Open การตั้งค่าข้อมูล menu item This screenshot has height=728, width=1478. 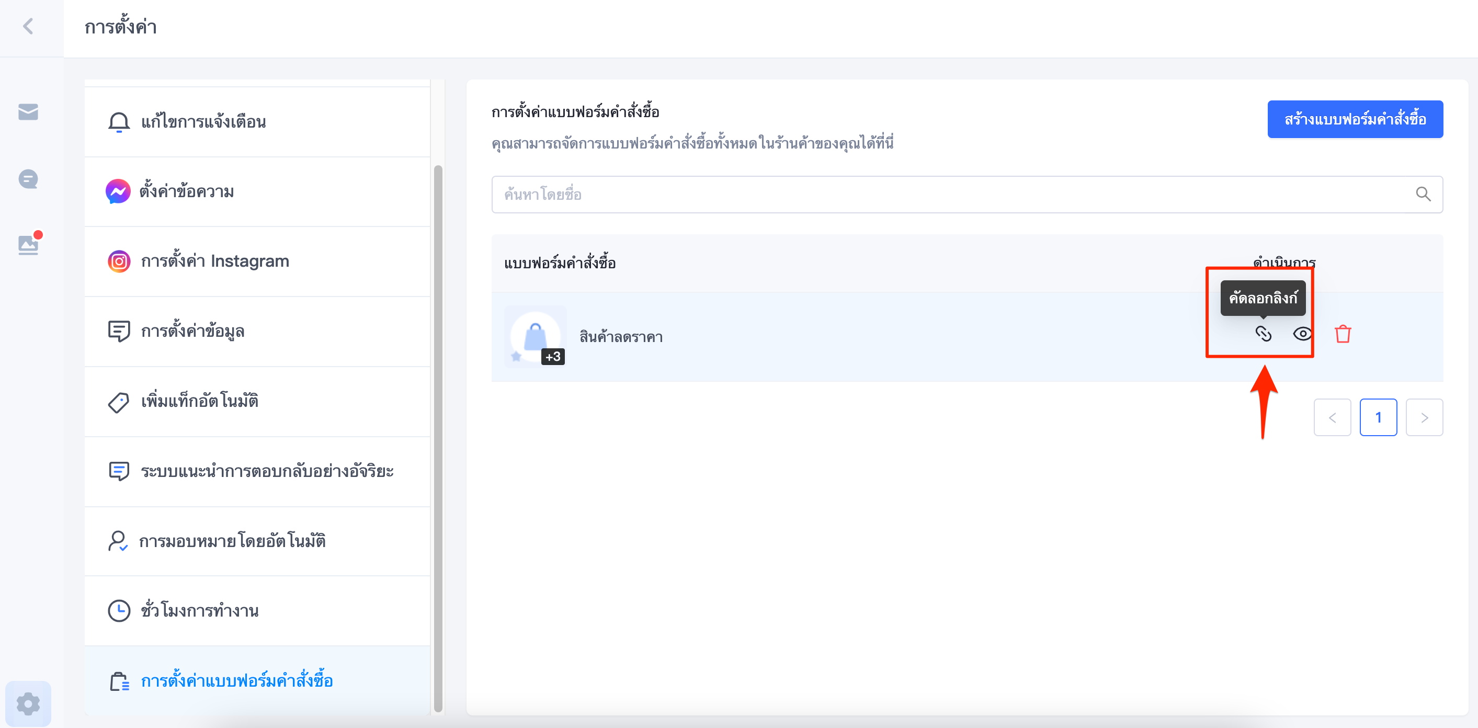tap(257, 332)
